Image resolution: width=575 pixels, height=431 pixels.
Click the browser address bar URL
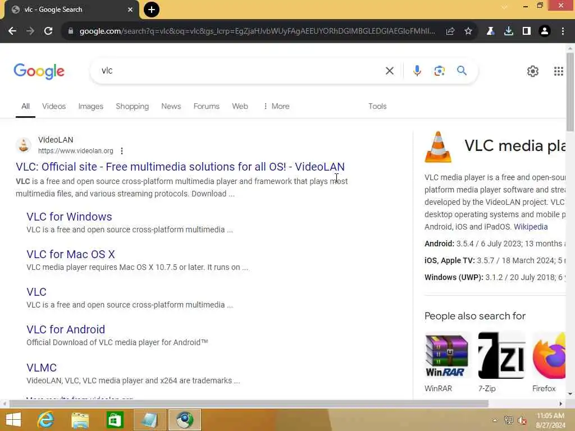pyautogui.click(x=257, y=31)
